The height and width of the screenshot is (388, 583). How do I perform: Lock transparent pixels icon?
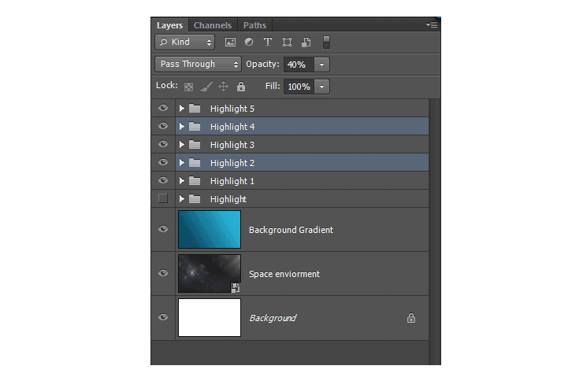(188, 87)
